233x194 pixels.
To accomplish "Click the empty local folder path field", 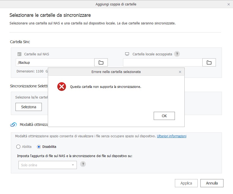I will coord(162,62).
